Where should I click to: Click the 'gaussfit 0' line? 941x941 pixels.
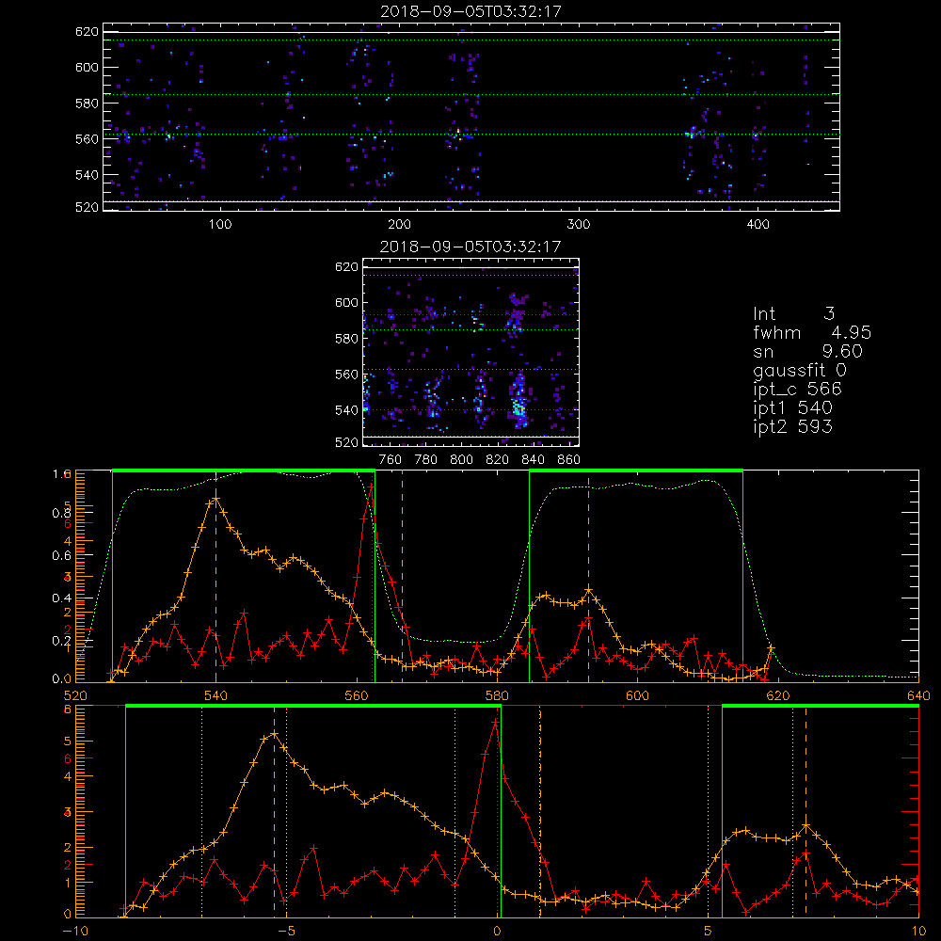click(800, 370)
